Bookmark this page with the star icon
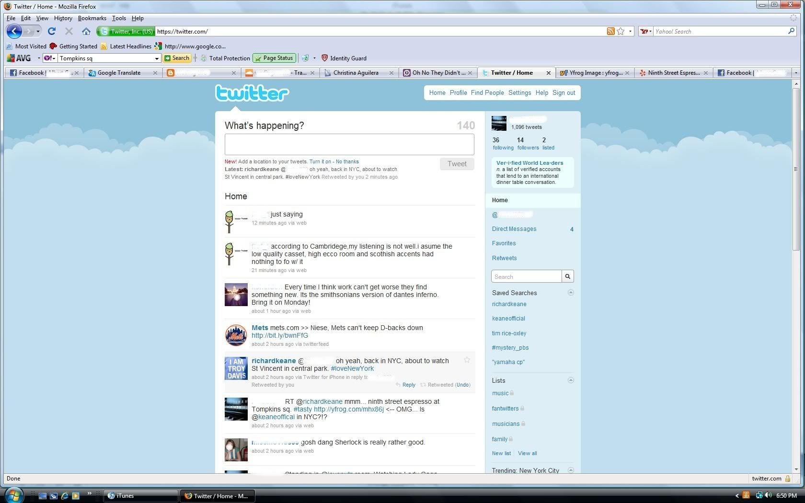The image size is (805, 503). pos(621,32)
